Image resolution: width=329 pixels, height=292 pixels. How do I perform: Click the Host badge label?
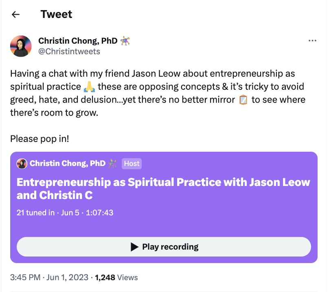pyautogui.click(x=132, y=164)
